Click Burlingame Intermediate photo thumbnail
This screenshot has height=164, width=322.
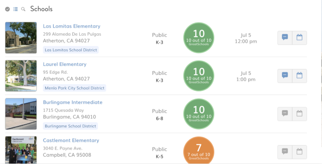(21, 114)
